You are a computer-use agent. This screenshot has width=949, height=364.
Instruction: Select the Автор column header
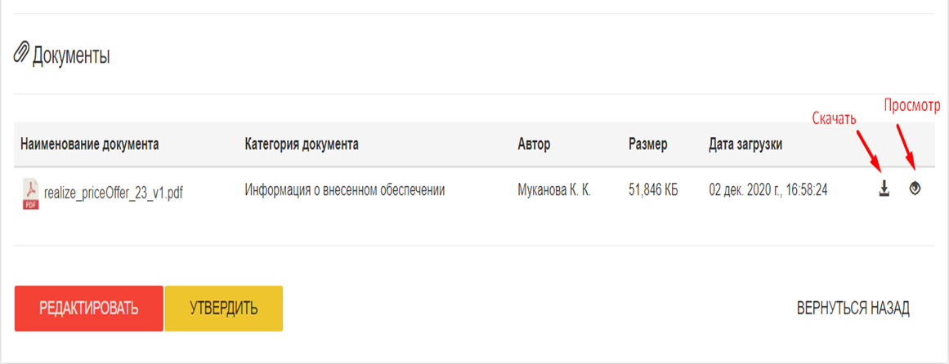click(534, 144)
